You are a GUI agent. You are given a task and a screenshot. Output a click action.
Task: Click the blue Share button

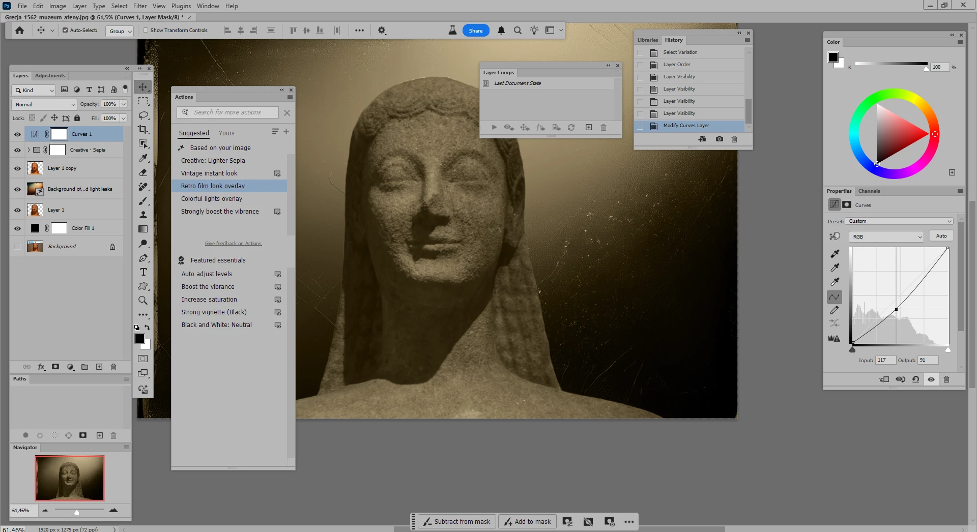coord(476,31)
